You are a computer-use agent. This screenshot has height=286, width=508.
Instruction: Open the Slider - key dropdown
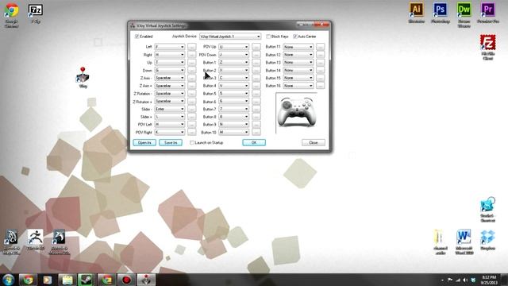[x=169, y=109]
